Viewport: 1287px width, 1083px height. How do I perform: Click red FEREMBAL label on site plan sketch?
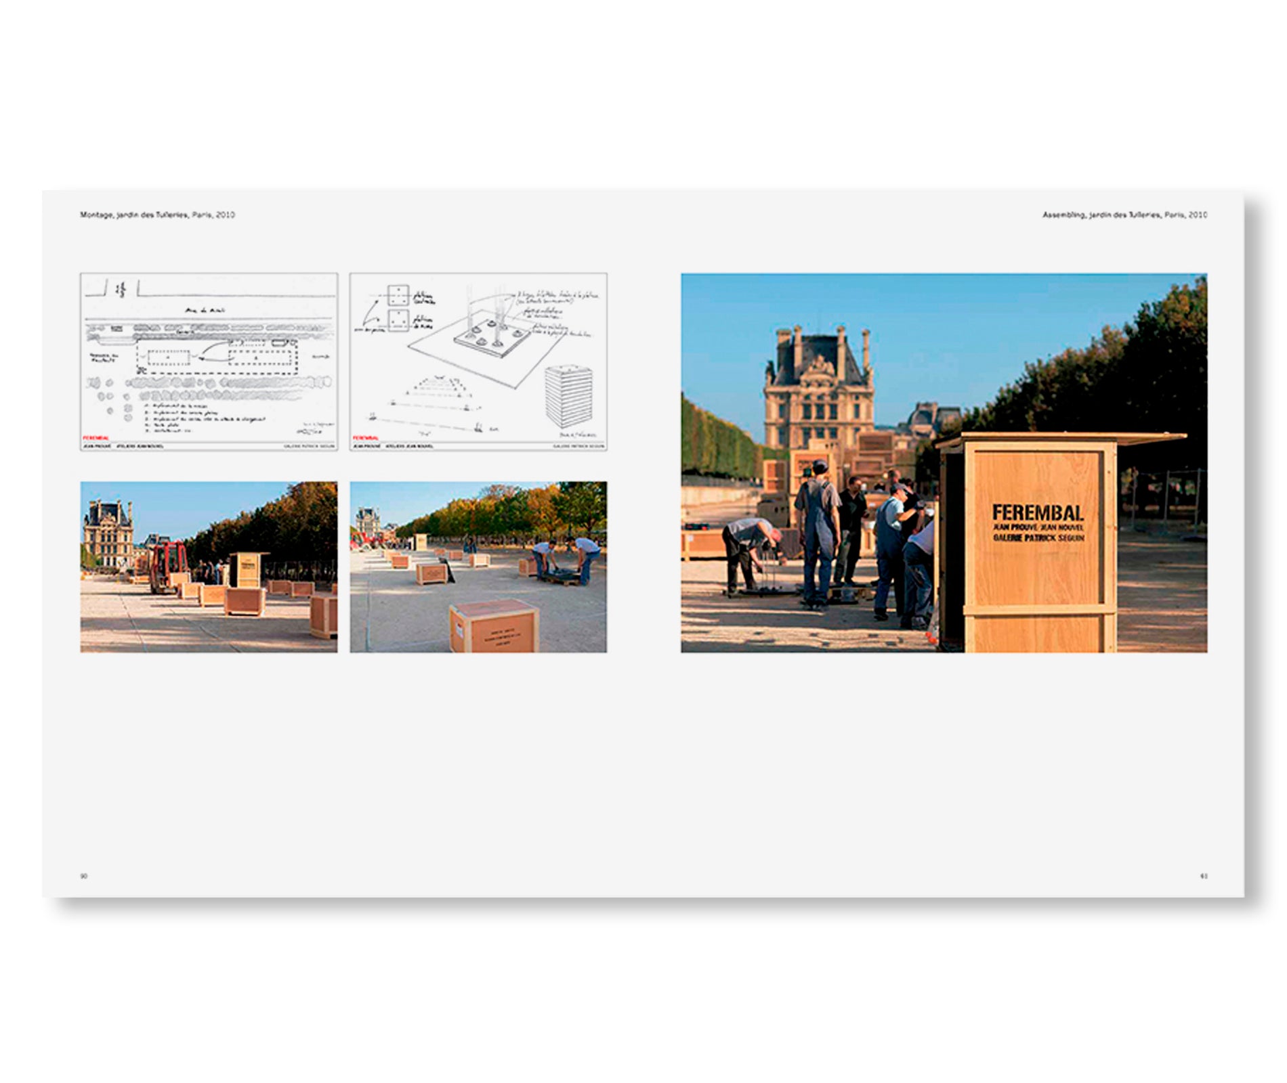pos(96,439)
